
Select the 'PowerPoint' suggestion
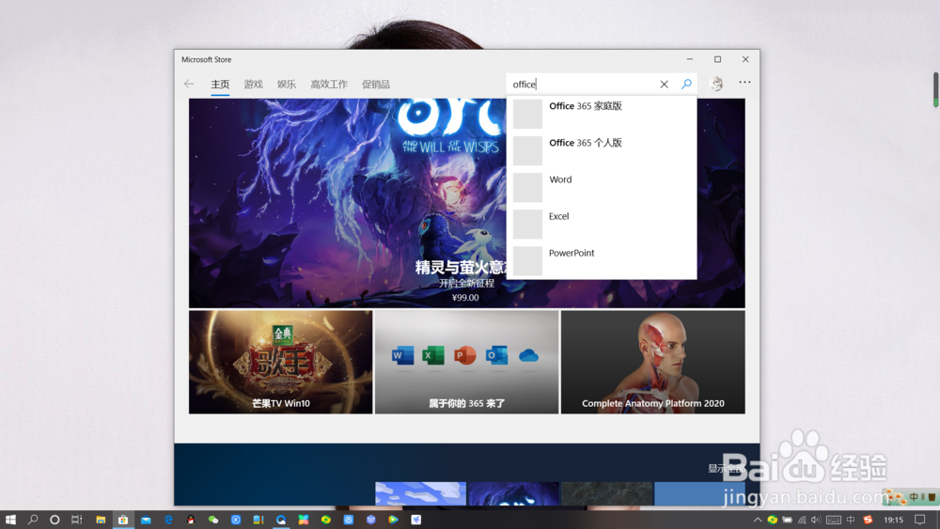point(602,260)
